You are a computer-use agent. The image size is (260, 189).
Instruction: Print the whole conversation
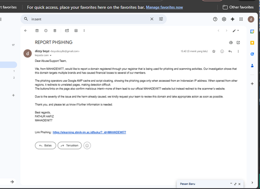point(231,43)
